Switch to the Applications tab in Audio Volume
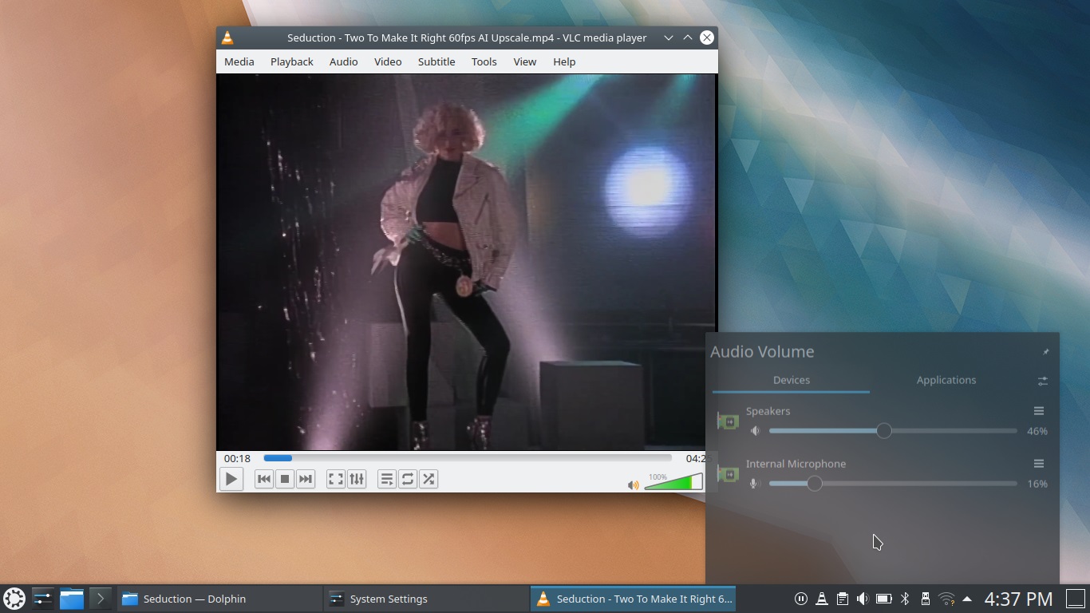 pyautogui.click(x=946, y=380)
